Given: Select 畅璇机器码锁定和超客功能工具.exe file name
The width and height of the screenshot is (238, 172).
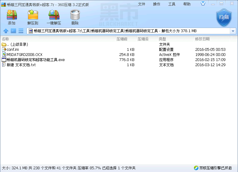Looking at the screenshot, I should (36, 60).
